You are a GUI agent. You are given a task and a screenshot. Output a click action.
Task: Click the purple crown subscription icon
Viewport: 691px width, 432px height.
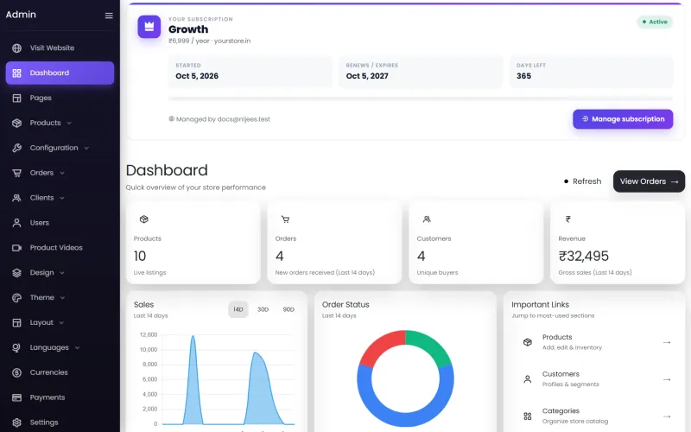click(149, 27)
